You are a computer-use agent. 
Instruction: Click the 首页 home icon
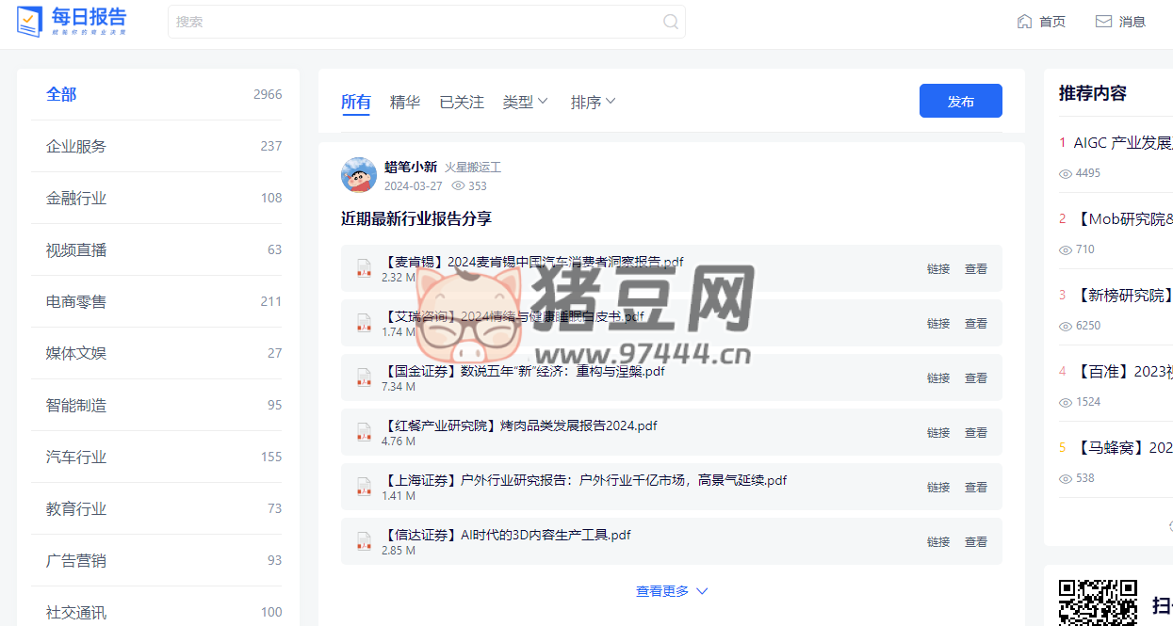tap(1024, 22)
